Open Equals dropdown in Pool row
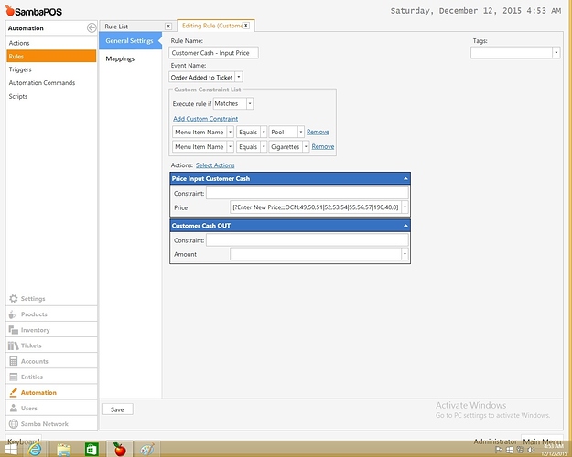Viewport: 572px width, 457px height. (264, 132)
